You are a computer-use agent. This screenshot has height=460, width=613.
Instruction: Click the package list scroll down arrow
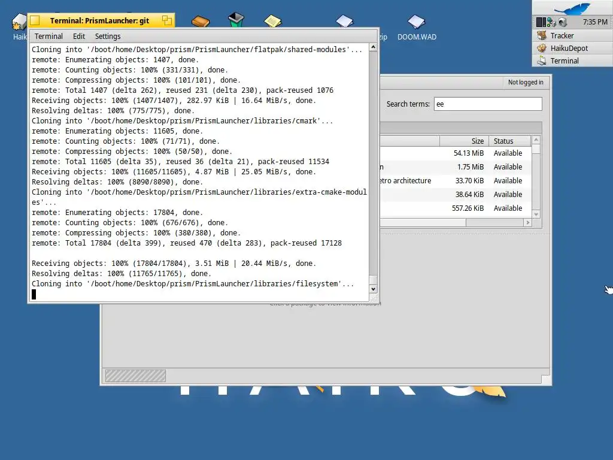pyautogui.click(x=536, y=214)
